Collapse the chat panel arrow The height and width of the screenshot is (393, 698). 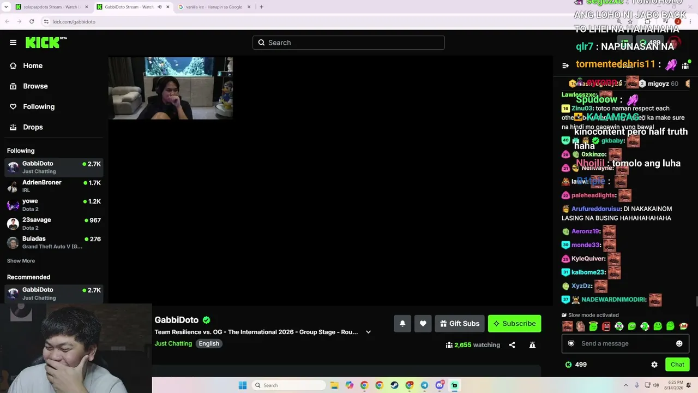[x=565, y=65]
